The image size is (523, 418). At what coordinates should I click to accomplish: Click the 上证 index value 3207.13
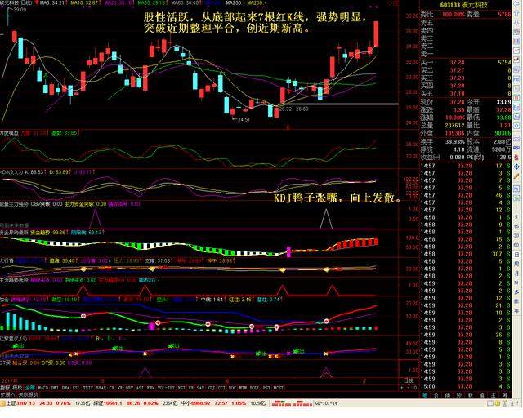tap(25, 403)
